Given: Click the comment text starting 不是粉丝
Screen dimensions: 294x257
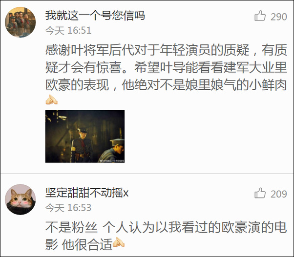Looking at the screenshot, I should point(166,236).
